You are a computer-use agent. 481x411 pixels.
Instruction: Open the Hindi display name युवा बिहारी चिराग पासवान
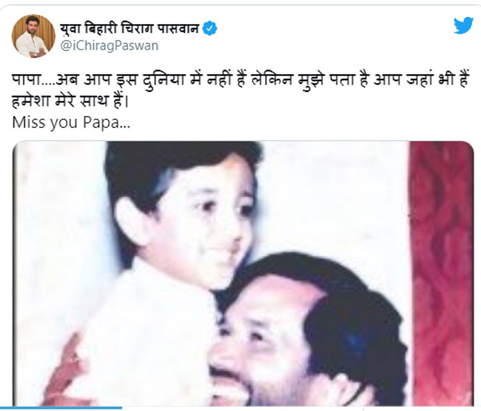129,29
